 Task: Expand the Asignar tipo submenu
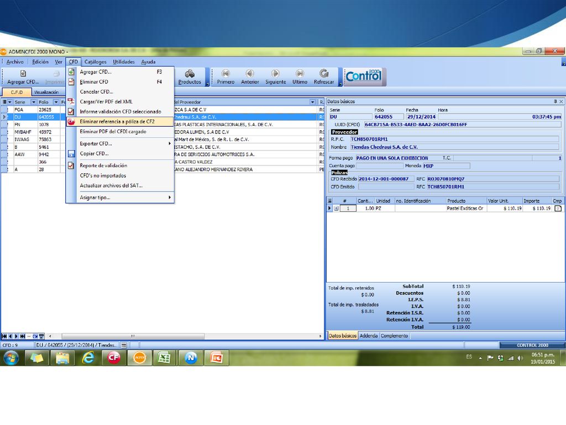(170, 198)
